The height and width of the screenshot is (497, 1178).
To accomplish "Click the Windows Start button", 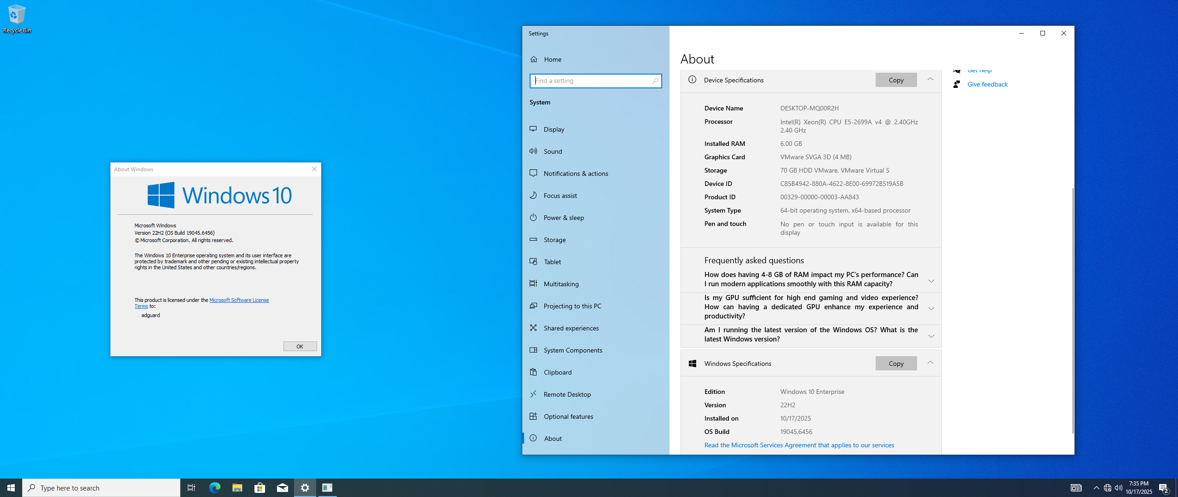I will [11, 488].
